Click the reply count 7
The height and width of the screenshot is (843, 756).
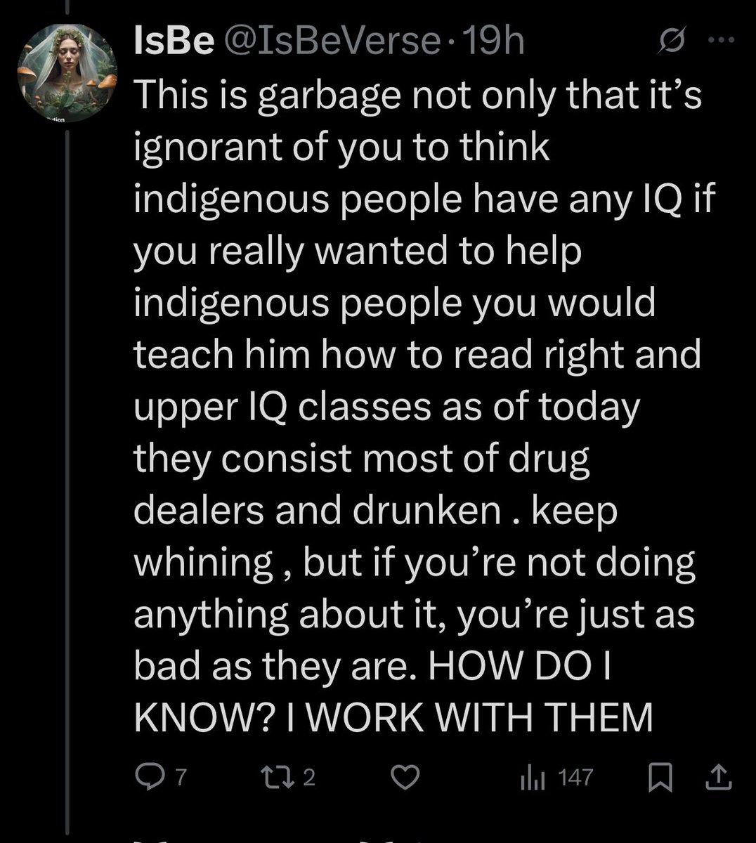(179, 777)
